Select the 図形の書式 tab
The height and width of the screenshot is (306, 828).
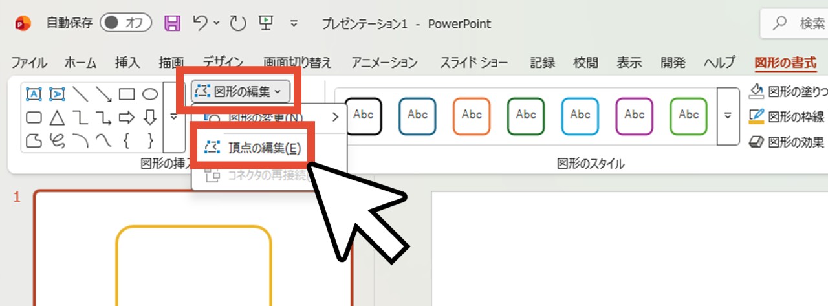click(785, 63)
